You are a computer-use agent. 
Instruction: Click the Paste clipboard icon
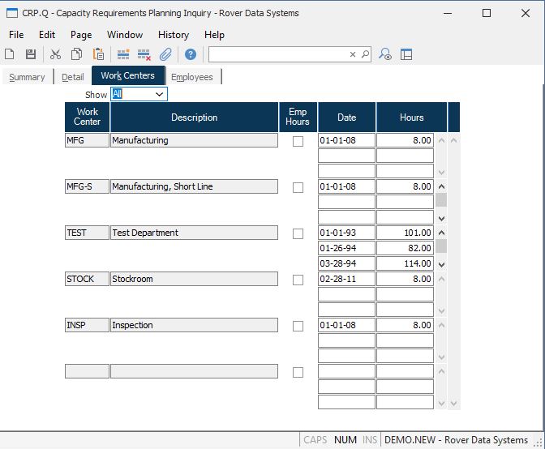click(98, 54)
